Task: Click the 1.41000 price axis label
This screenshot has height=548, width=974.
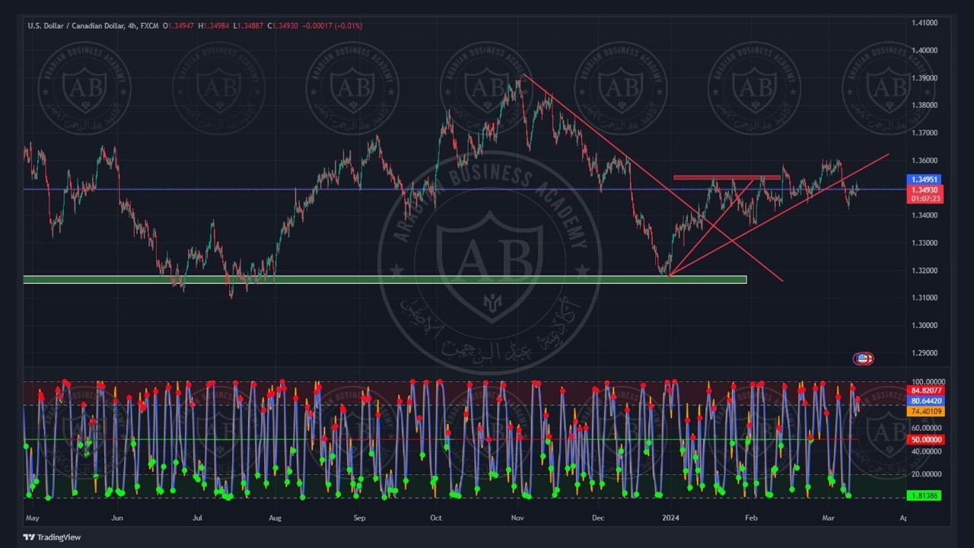Action: (x=924, y=23)
